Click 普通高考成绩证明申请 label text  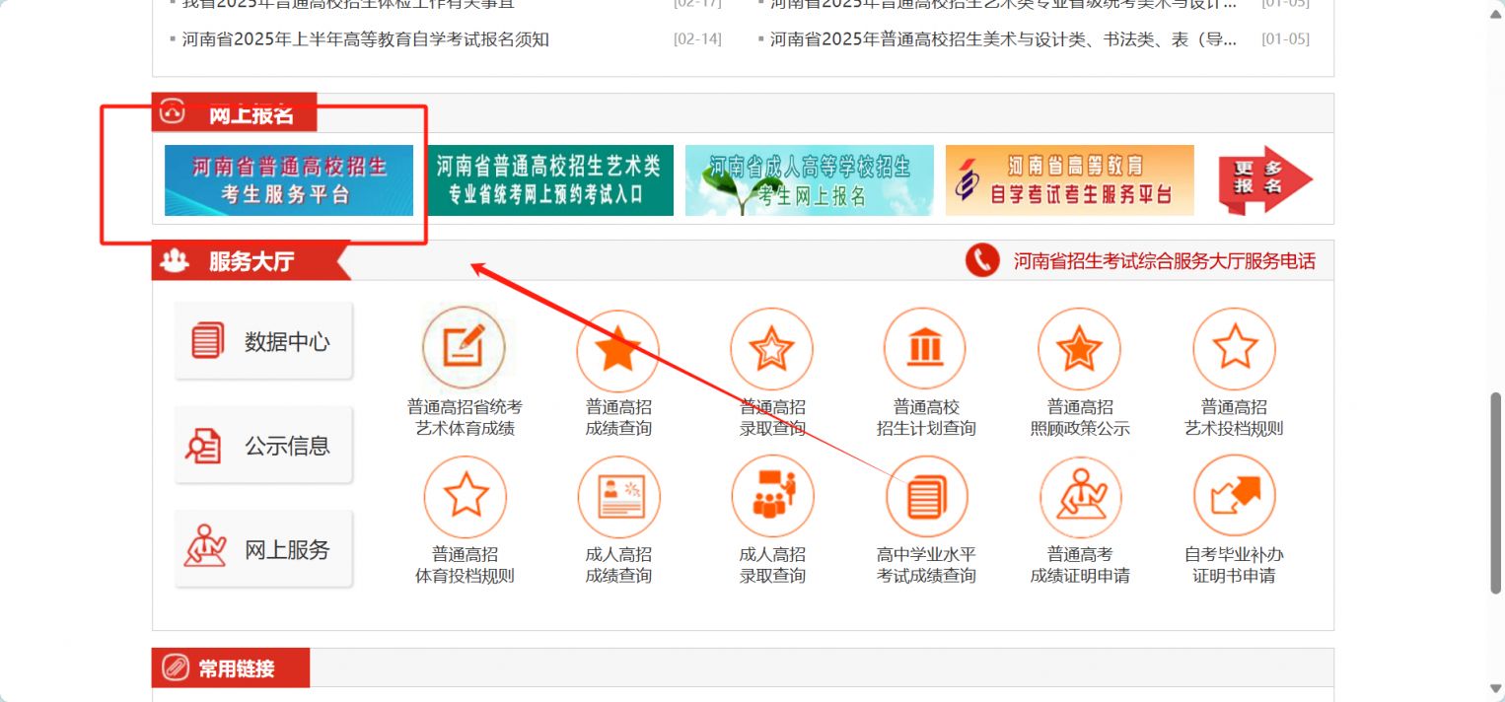[x=1080, y=565]
